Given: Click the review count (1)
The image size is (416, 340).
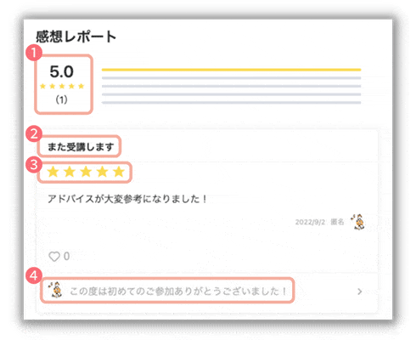Looking at the screenshot, I should [61, 99].
